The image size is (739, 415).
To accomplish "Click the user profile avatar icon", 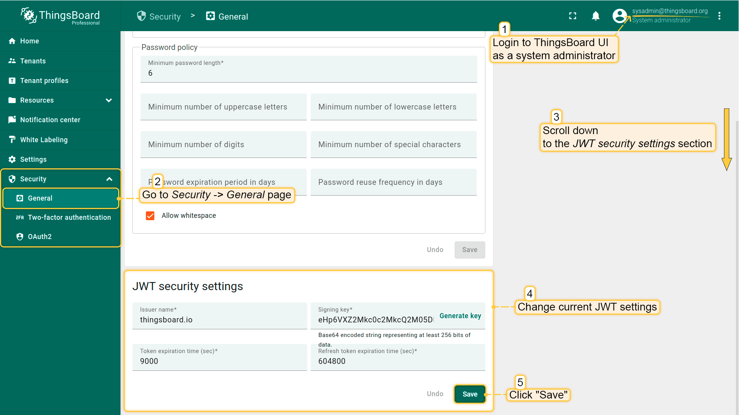I will click(x=619, y=16).
